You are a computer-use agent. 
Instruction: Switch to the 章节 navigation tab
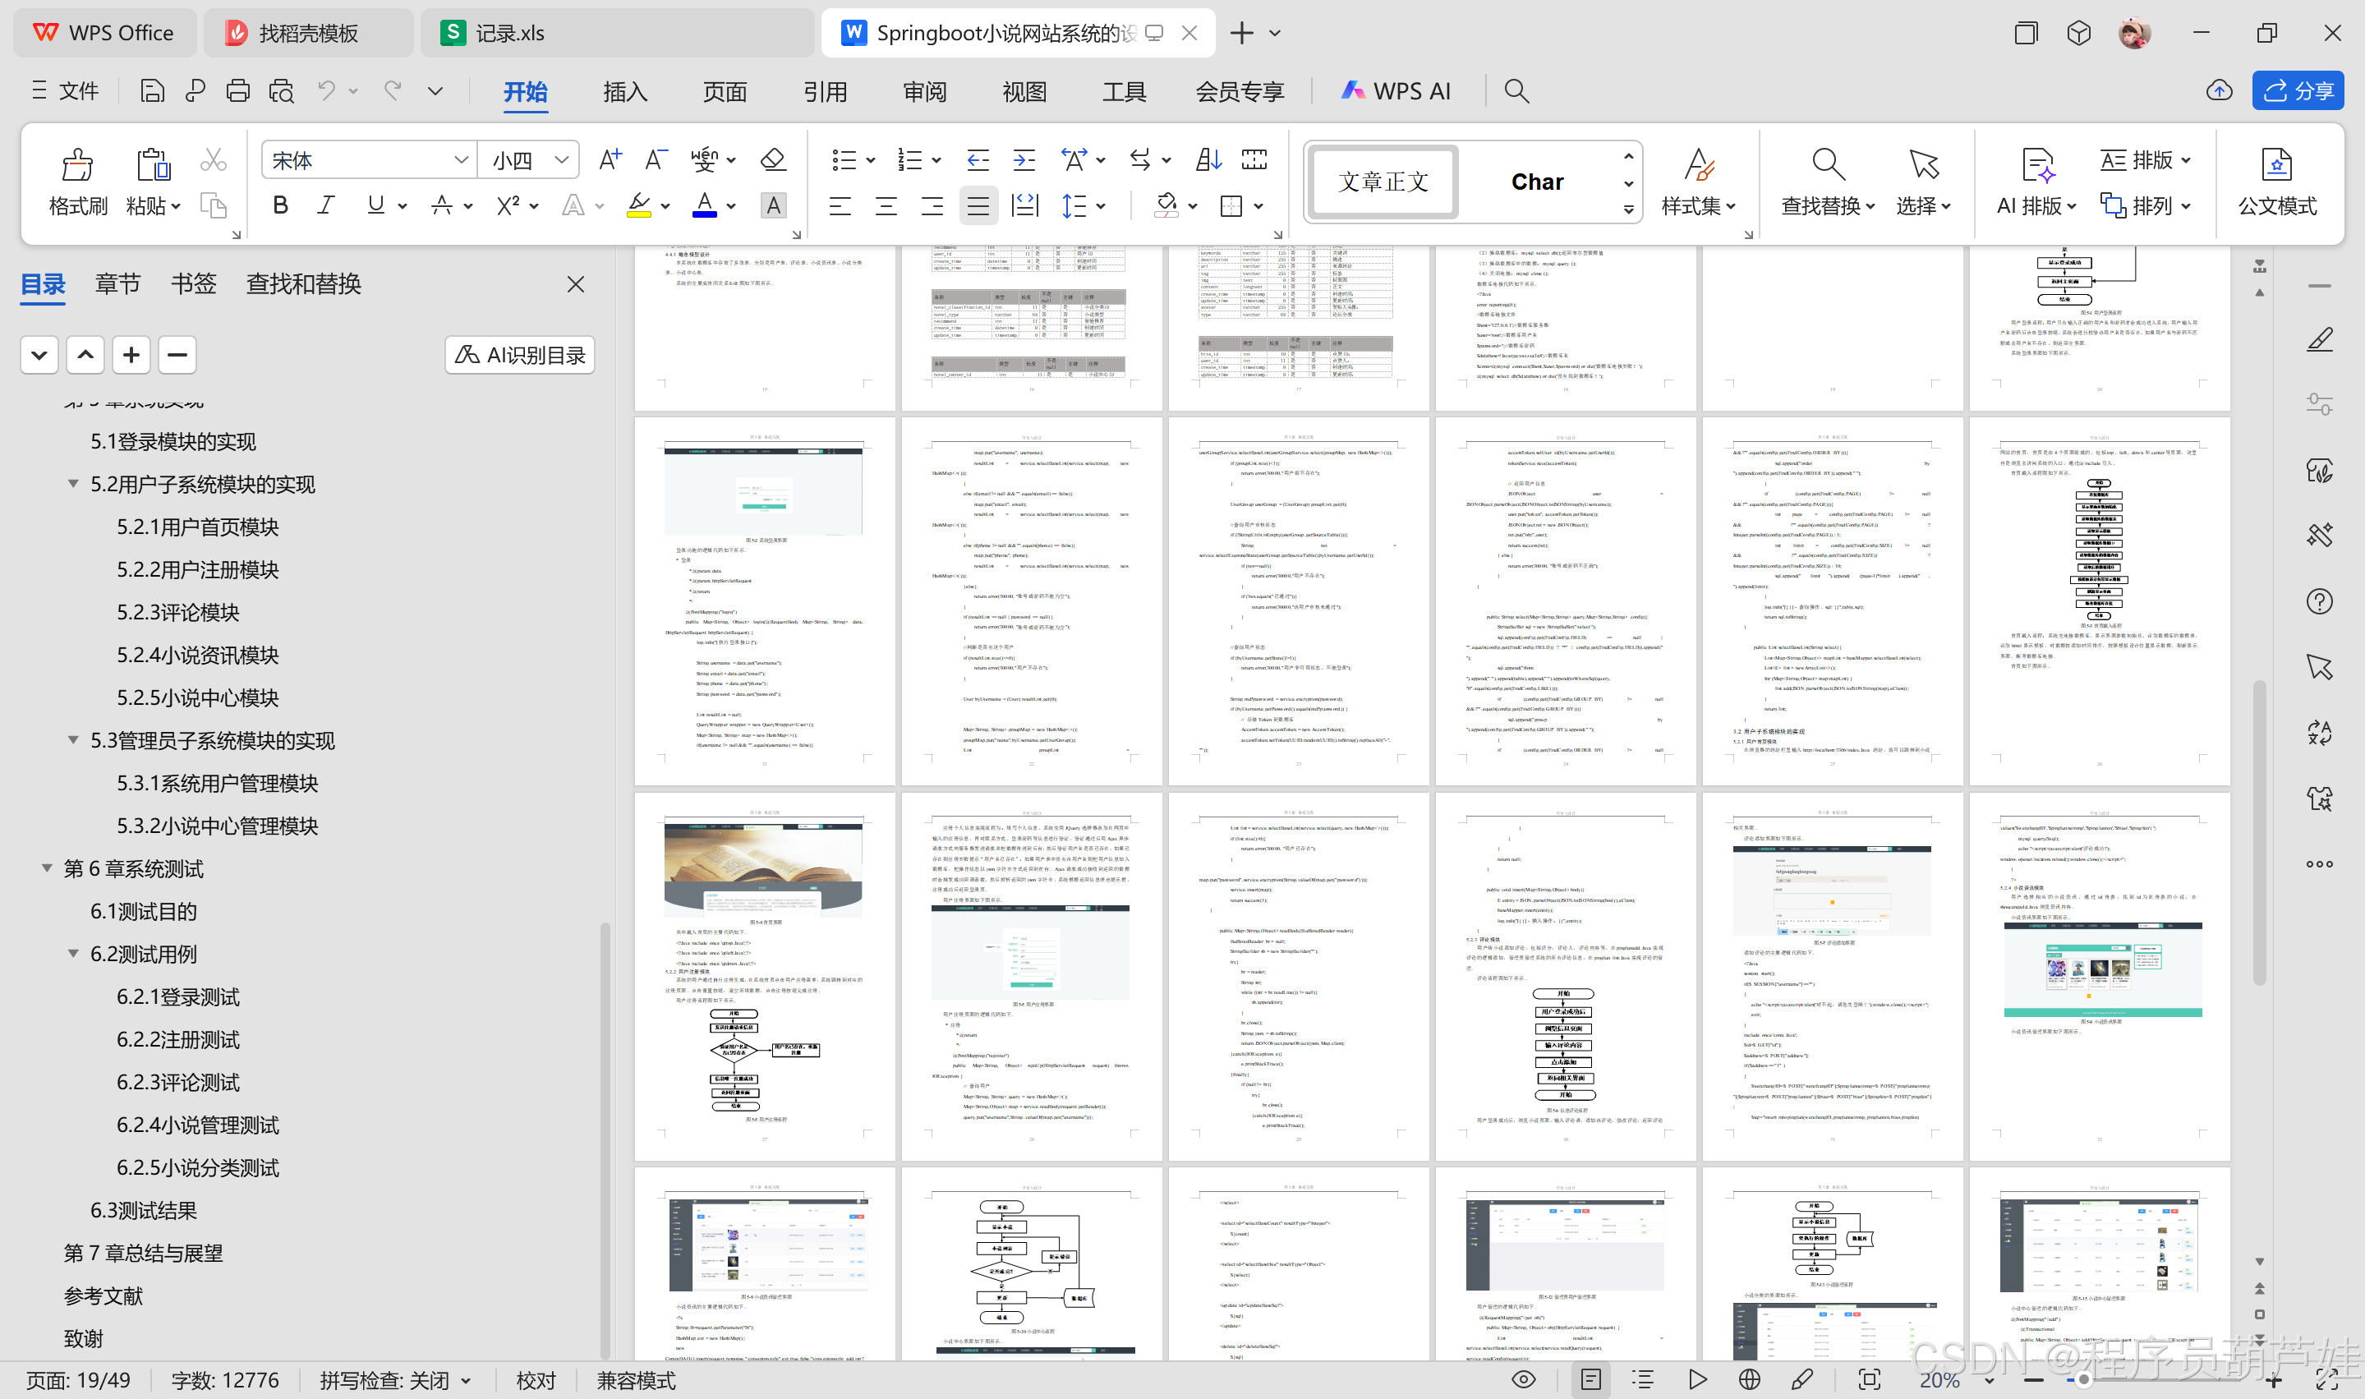click(117, 283)
